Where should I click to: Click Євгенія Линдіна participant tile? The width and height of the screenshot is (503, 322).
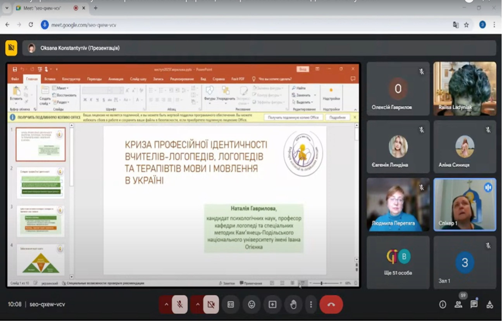398,147
